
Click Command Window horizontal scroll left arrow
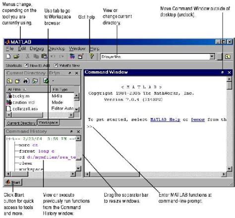[88, 174]
